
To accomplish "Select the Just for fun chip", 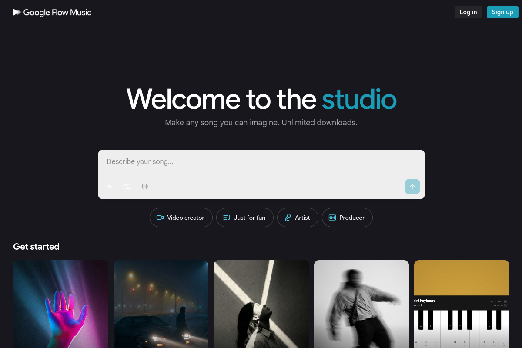I will (244, 217).
